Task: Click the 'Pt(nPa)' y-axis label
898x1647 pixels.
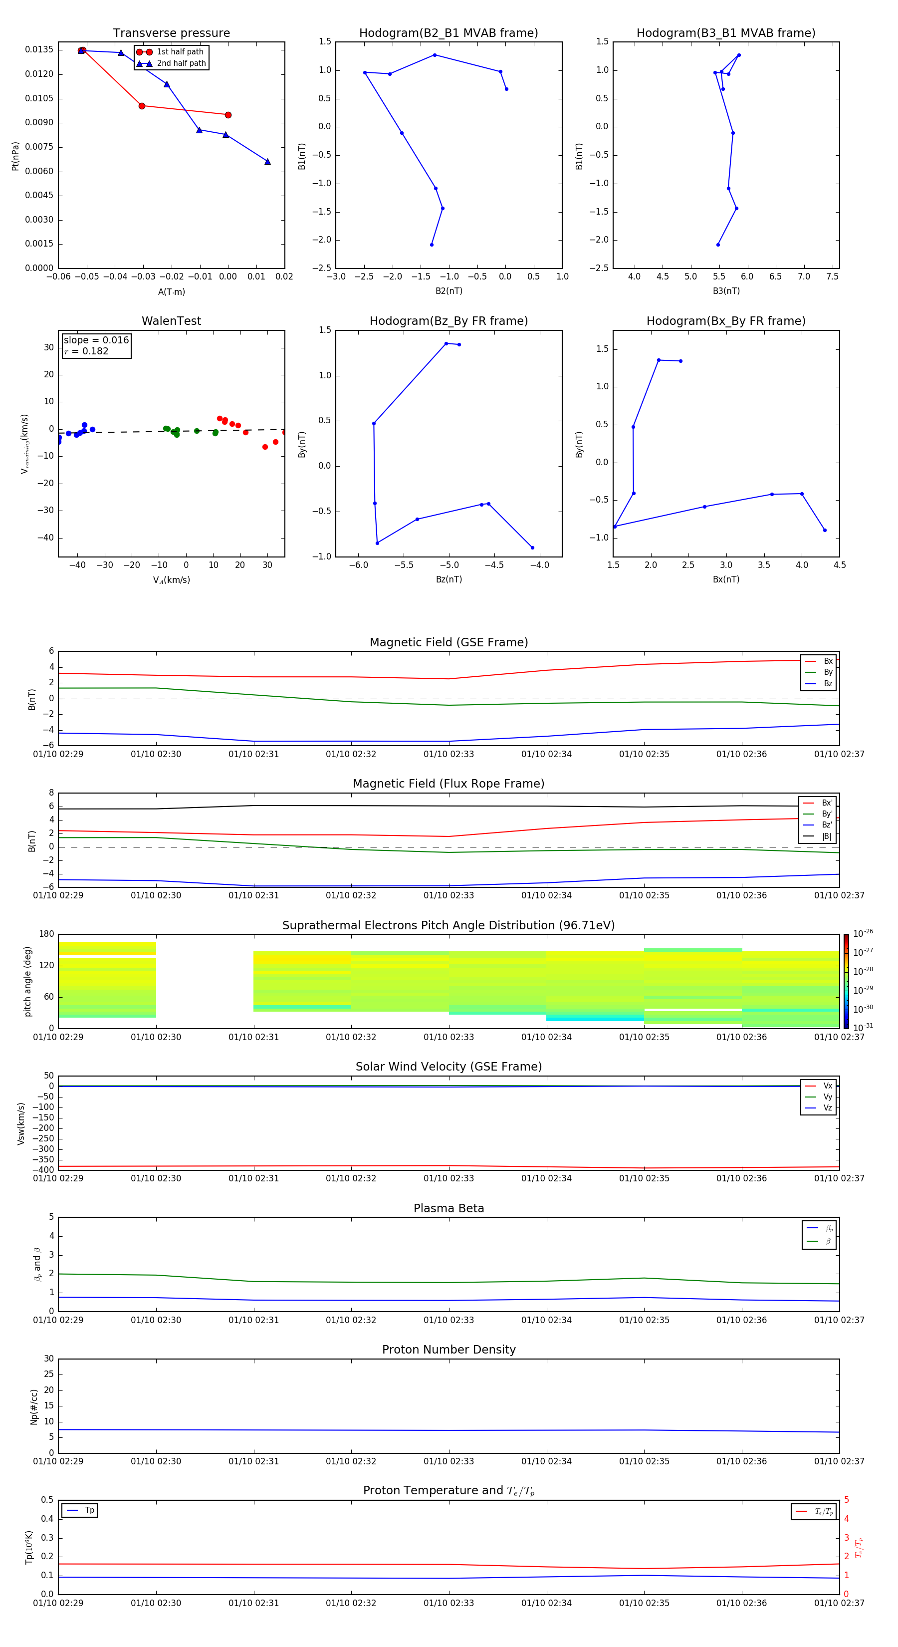Action: click(15, 155)
